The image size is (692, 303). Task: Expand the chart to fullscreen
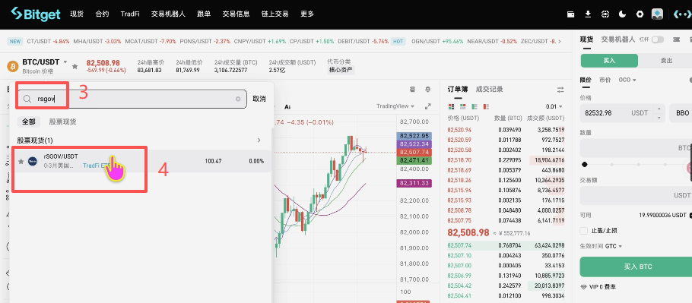click(x=427, y=106)
